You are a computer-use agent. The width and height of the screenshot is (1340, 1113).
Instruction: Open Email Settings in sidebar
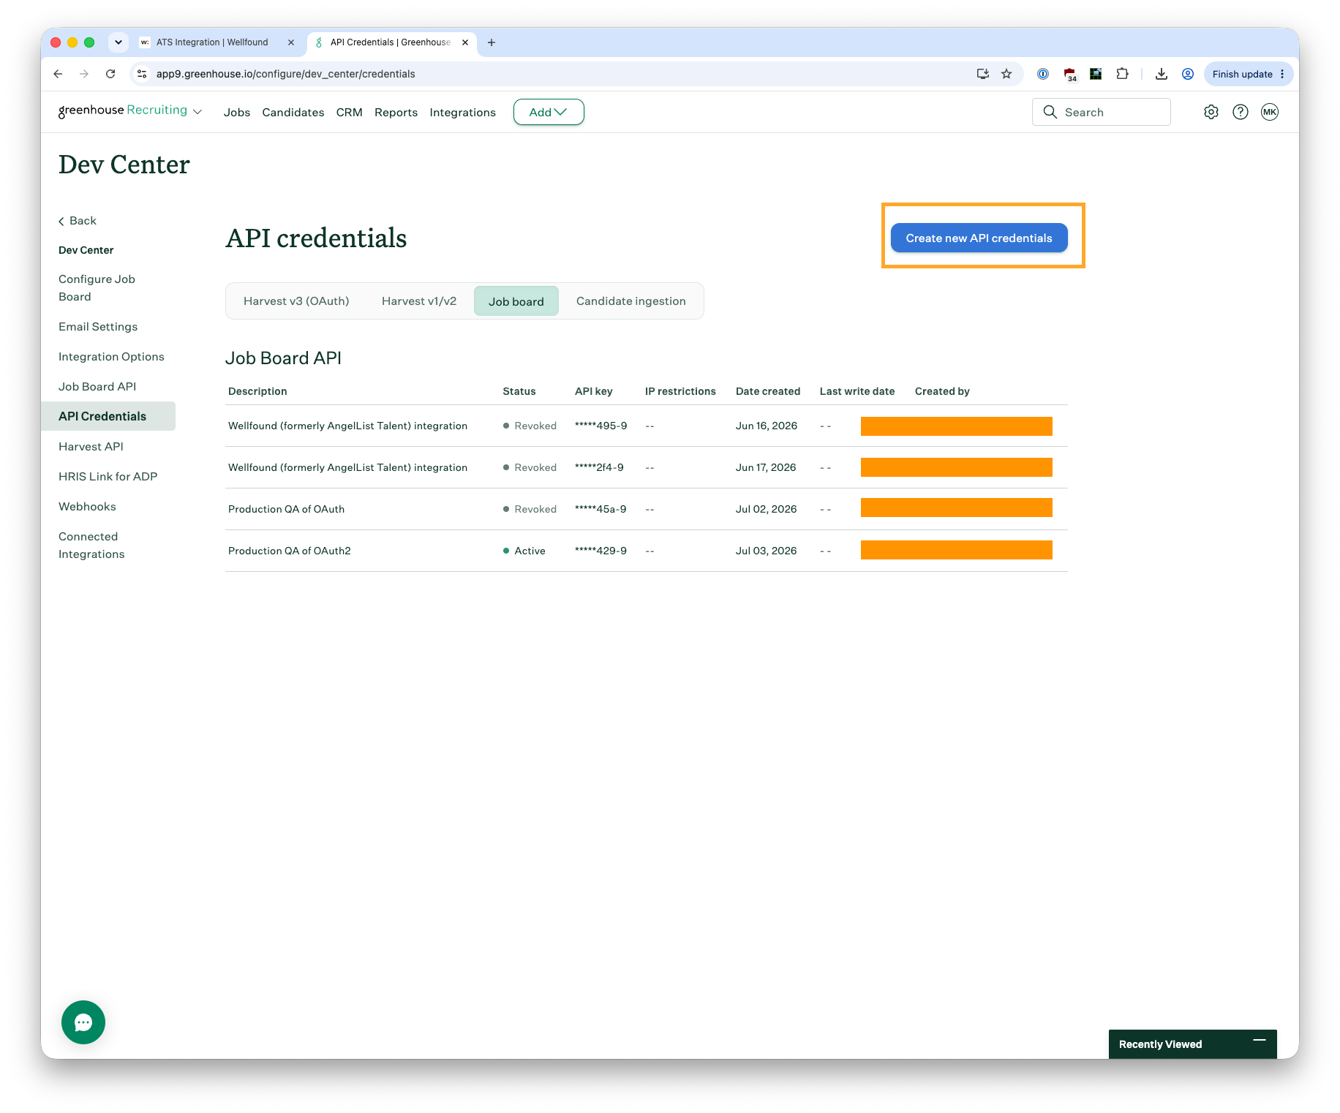click(98, 327)
